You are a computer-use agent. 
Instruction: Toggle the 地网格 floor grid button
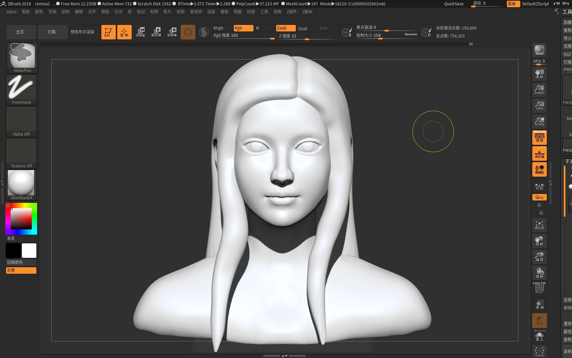click(539, 154)
